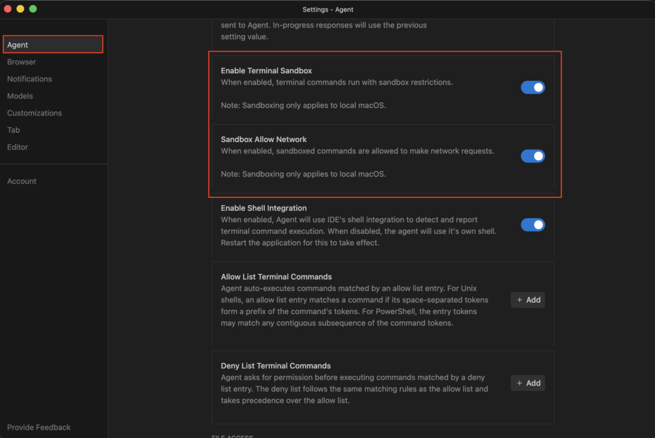Disable the Sandbox Allow Network switch
The height and width of the screenshot is (438, 655).
pyautogui.click(x=533, y=156)
